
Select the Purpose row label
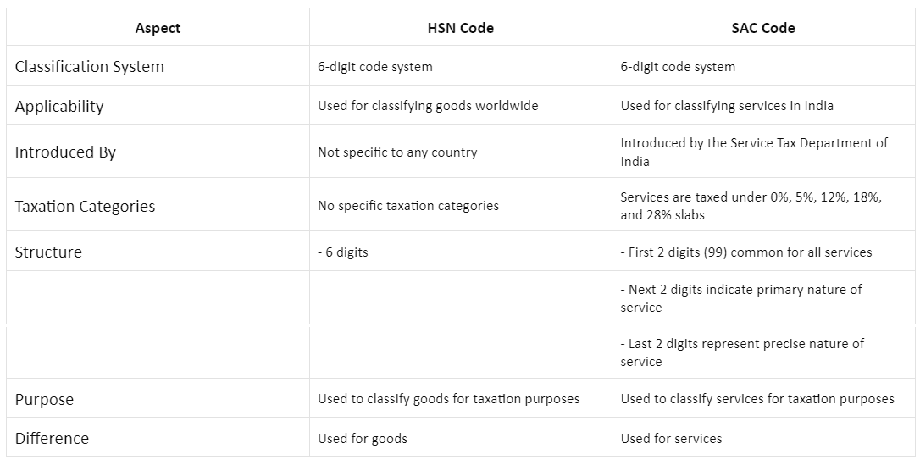click(x=44, y=399)
